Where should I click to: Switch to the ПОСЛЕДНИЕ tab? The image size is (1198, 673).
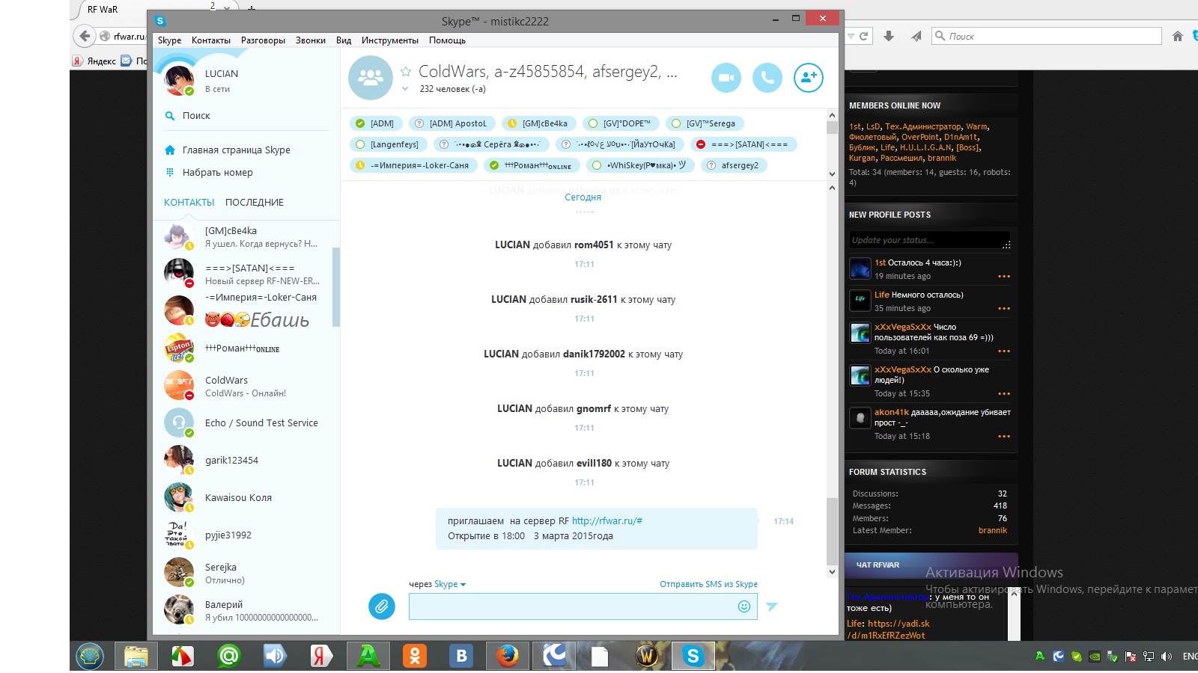(255, 203)
